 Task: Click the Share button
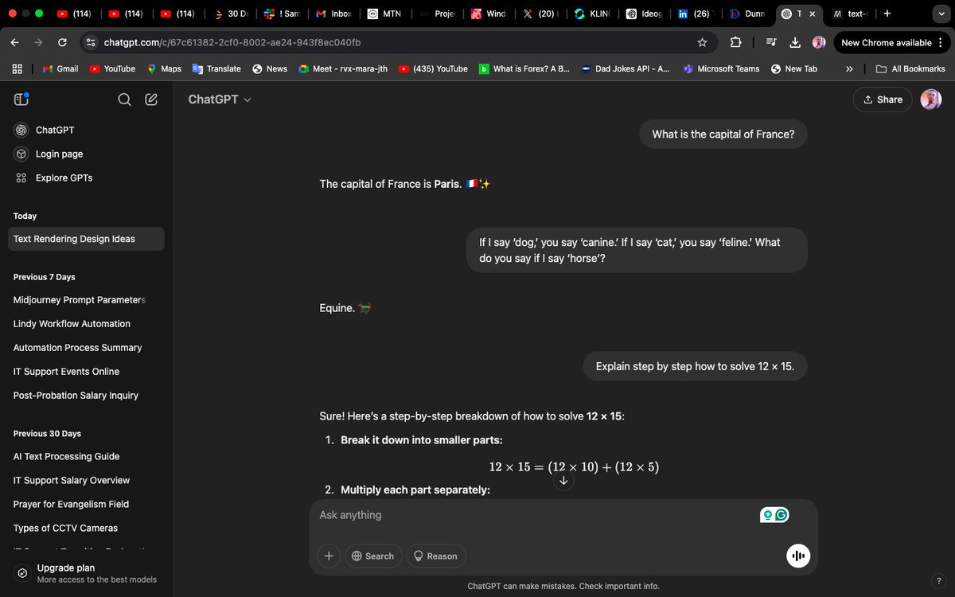click(x=882, y=99)
